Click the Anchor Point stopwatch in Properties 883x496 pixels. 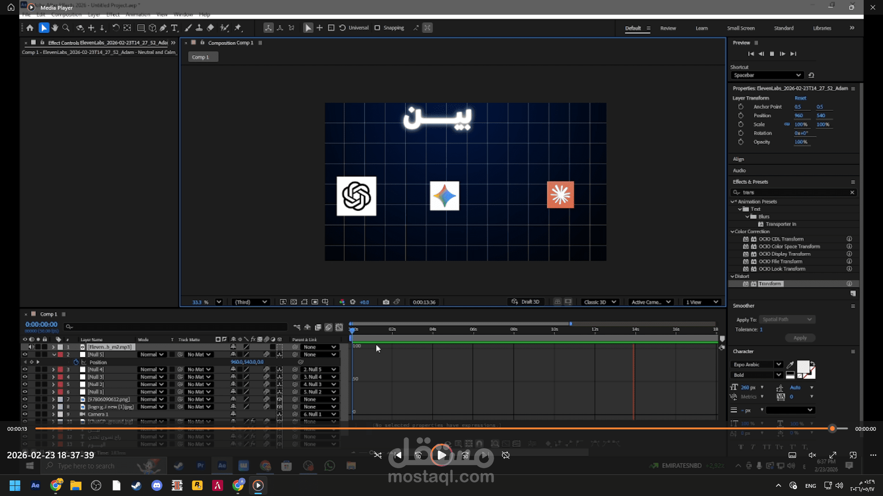click(741, 107)
